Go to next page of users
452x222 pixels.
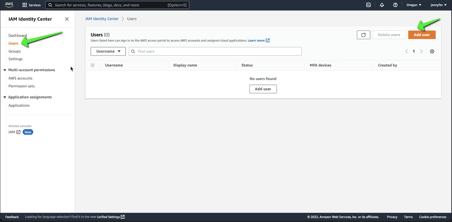click(421, 51)
